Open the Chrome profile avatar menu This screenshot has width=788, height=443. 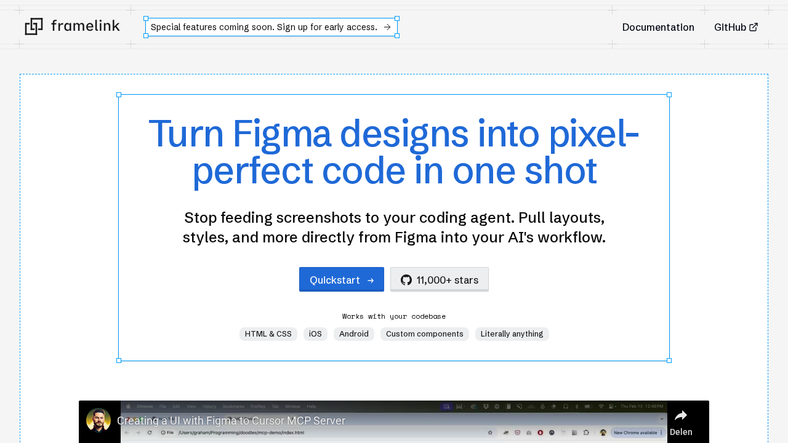[603, 432]
